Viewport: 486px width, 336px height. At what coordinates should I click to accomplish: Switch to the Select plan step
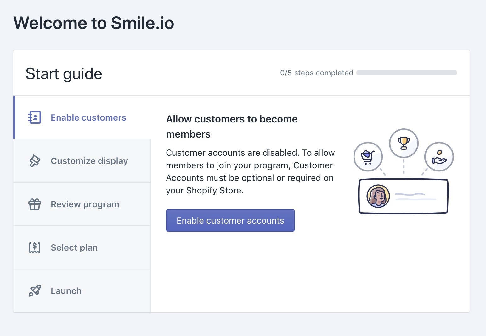pos(74,247)
